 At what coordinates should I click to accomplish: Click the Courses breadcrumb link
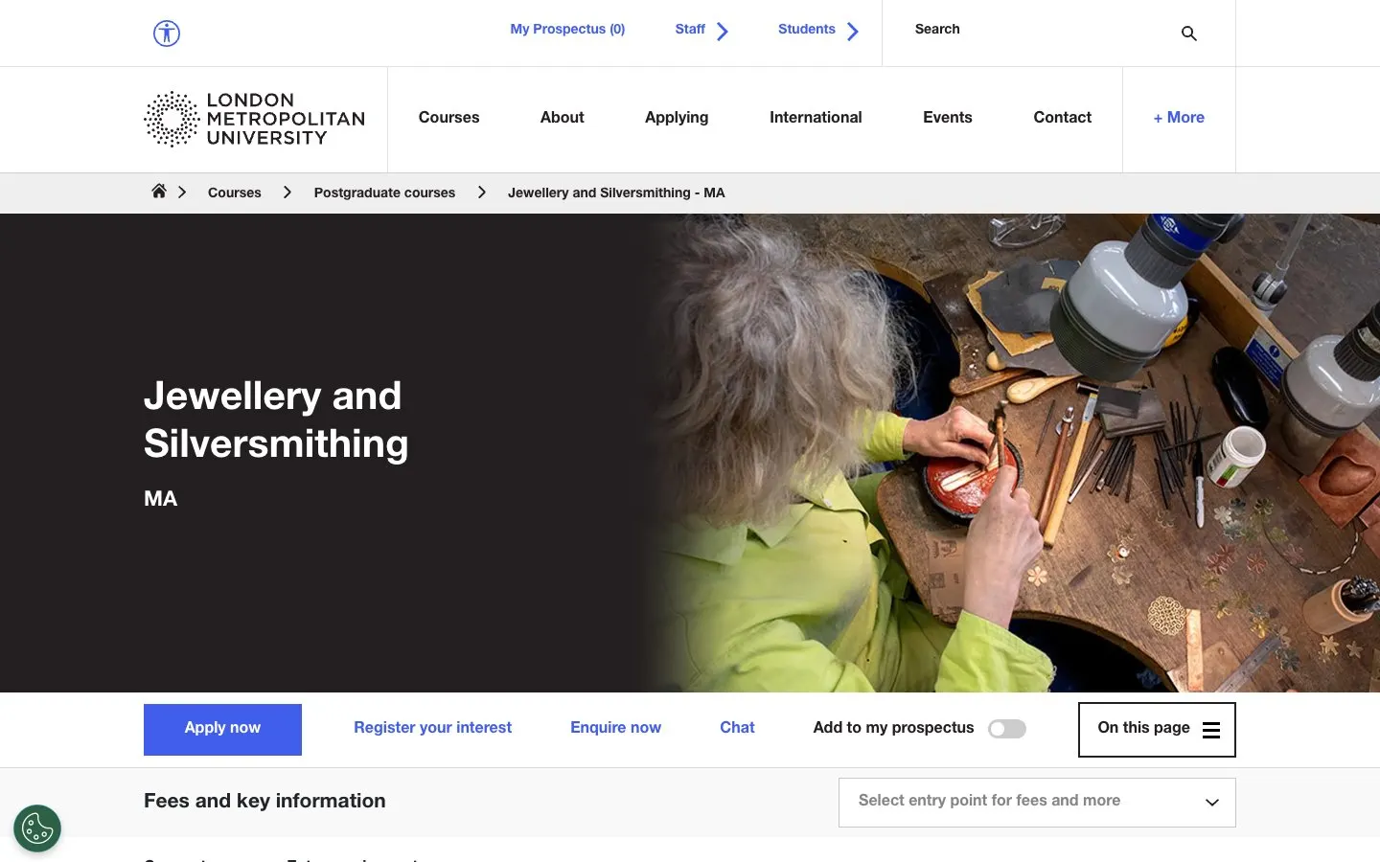[x=235, y=193]
